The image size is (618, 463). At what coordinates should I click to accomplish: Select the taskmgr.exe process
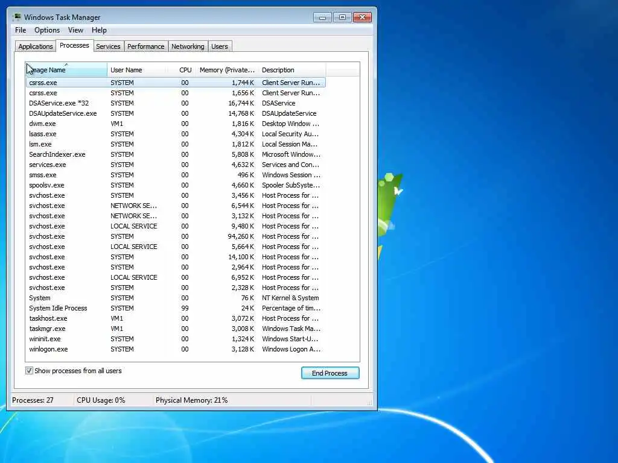pyautogui.click(x=176, y=329)
